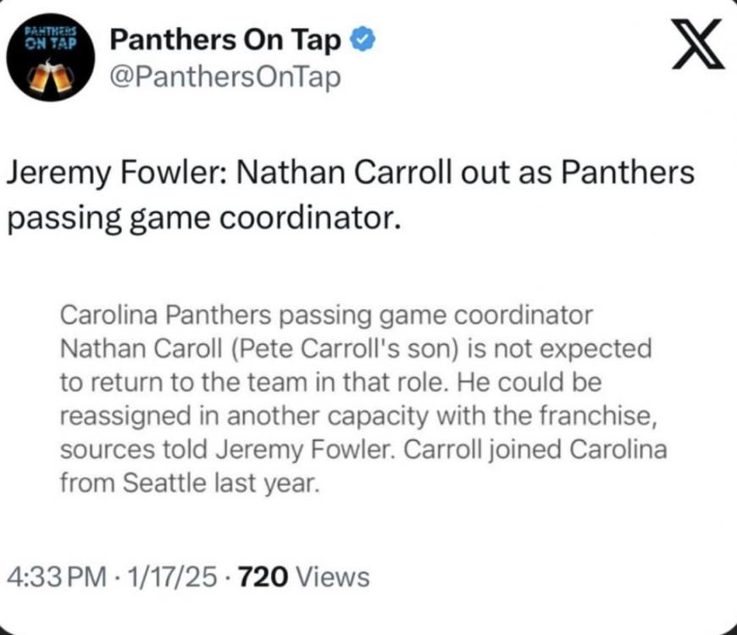Open the Panthers On Tap display name
737x635 pixels.
pos(226,39)
